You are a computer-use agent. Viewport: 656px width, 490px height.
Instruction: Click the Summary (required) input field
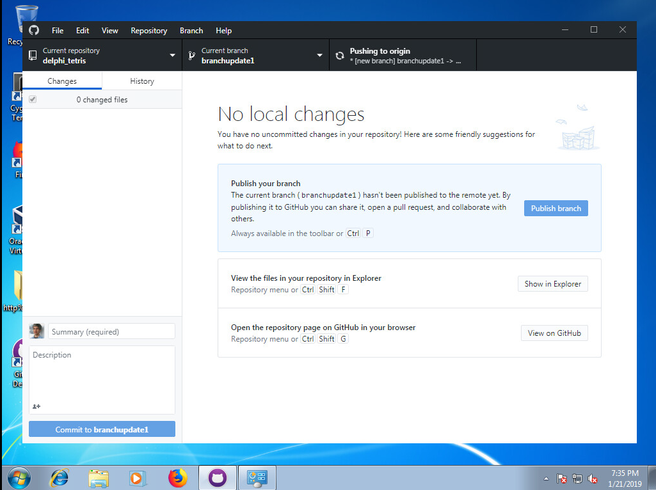[x=111, y=331]
